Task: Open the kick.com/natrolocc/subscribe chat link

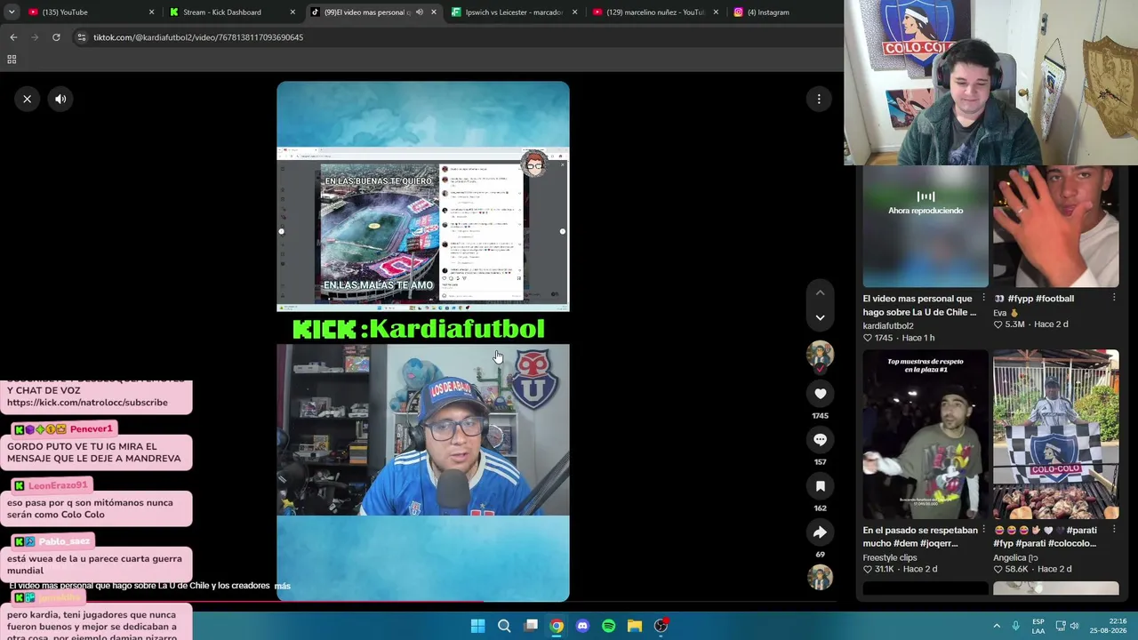Action: 87,403
